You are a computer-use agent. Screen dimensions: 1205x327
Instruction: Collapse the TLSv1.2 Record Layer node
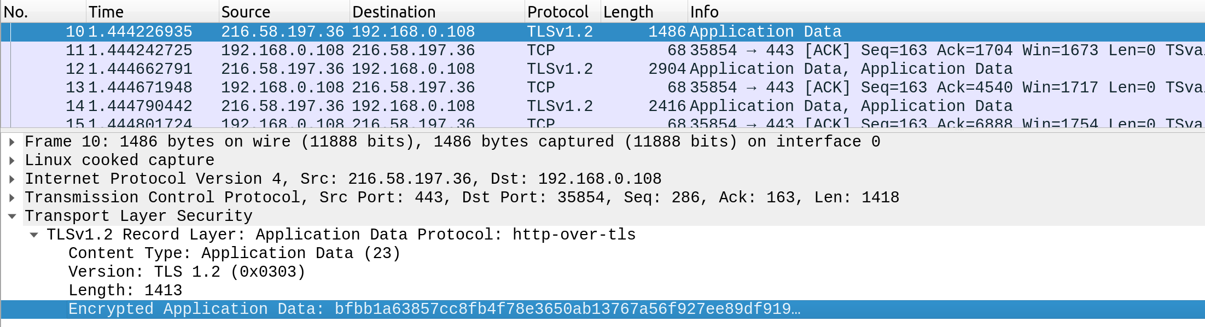coord(34,235)
